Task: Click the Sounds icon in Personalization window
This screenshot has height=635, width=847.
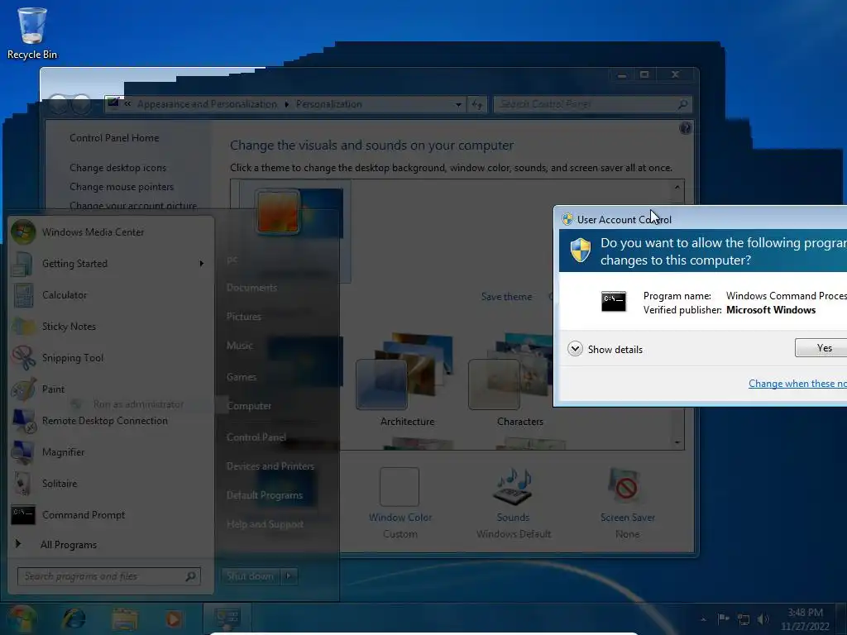Action: tap(513, 486)
